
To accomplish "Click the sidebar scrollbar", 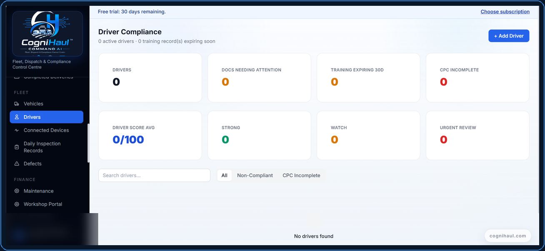I will tap(88, 143).
